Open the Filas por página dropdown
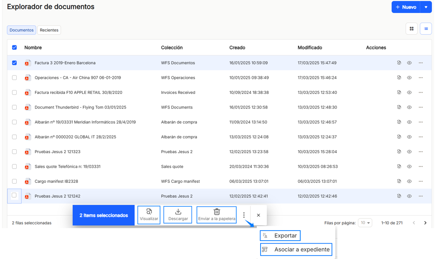437x259 pixels. (x=365, y=223)
